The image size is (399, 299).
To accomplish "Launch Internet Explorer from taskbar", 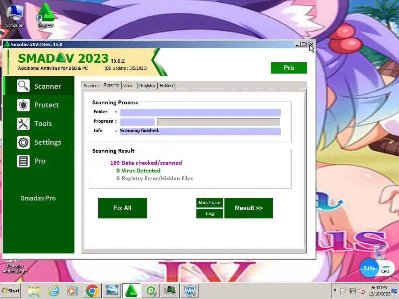I will click(54, 290).
